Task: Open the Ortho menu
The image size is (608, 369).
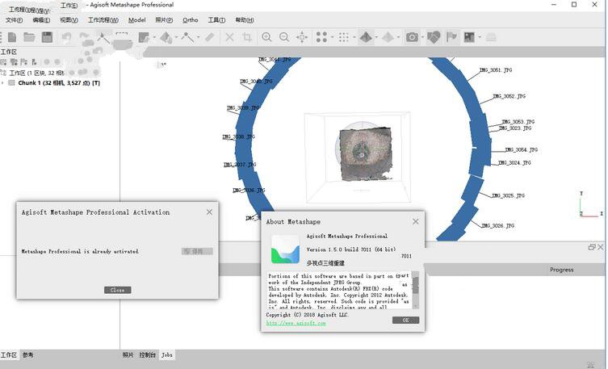Action: pos(191,20)
